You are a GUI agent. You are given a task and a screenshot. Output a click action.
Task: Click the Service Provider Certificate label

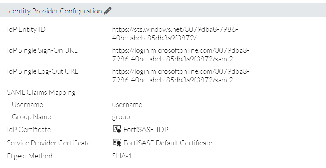point(48,143)
